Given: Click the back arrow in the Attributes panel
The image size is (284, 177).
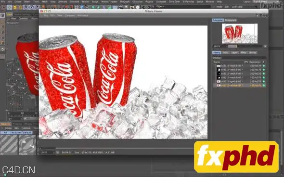Looking at the screenshot, I should click(256, 7).
